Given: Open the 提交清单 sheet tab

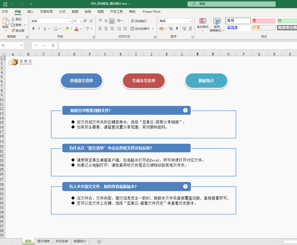Looking at the screenshot, I should click(44, 241).
